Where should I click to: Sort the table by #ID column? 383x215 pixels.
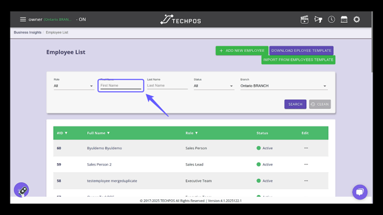coord(62,133)
